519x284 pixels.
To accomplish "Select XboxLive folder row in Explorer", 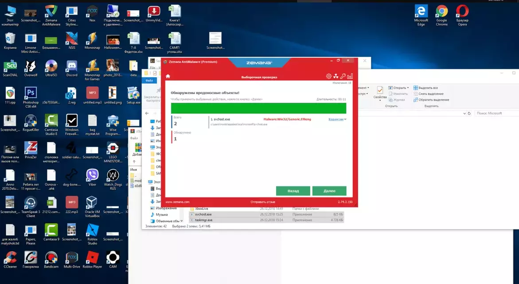I will pyautogui.click(x=266, y=209).
